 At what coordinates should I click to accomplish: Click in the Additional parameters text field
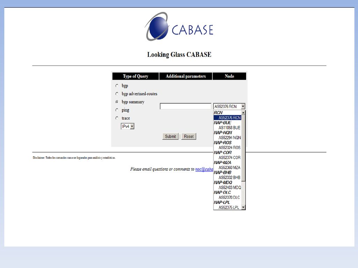186,106
